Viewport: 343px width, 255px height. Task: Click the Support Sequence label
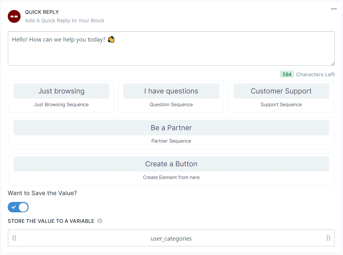click(x=281, y=104)
